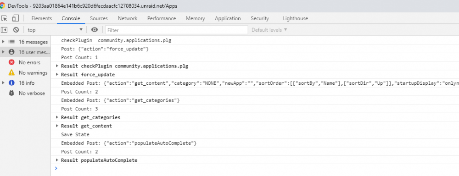Image resolution: width=459 pixels, height=176 pixels.
Task: Click the Embedded Post populateAutoComplete log line
Action: coord(255,143)
